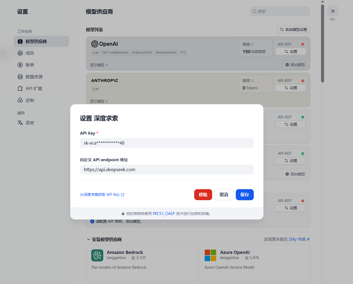Click inside the API Key input field
This screenshot has height=284, width=353.
point(166,143)
